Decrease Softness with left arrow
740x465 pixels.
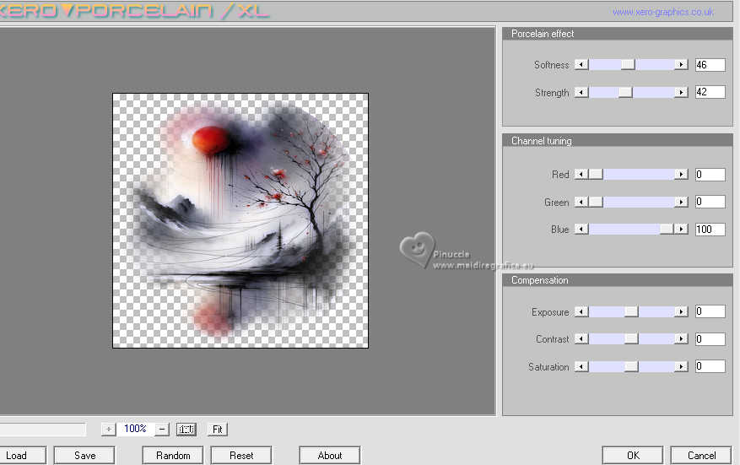tap(581, 65)
